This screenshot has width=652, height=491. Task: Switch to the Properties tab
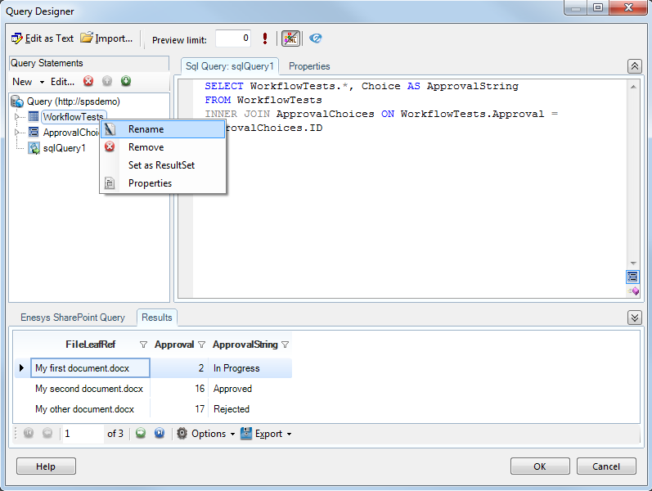tap(309, 66)
